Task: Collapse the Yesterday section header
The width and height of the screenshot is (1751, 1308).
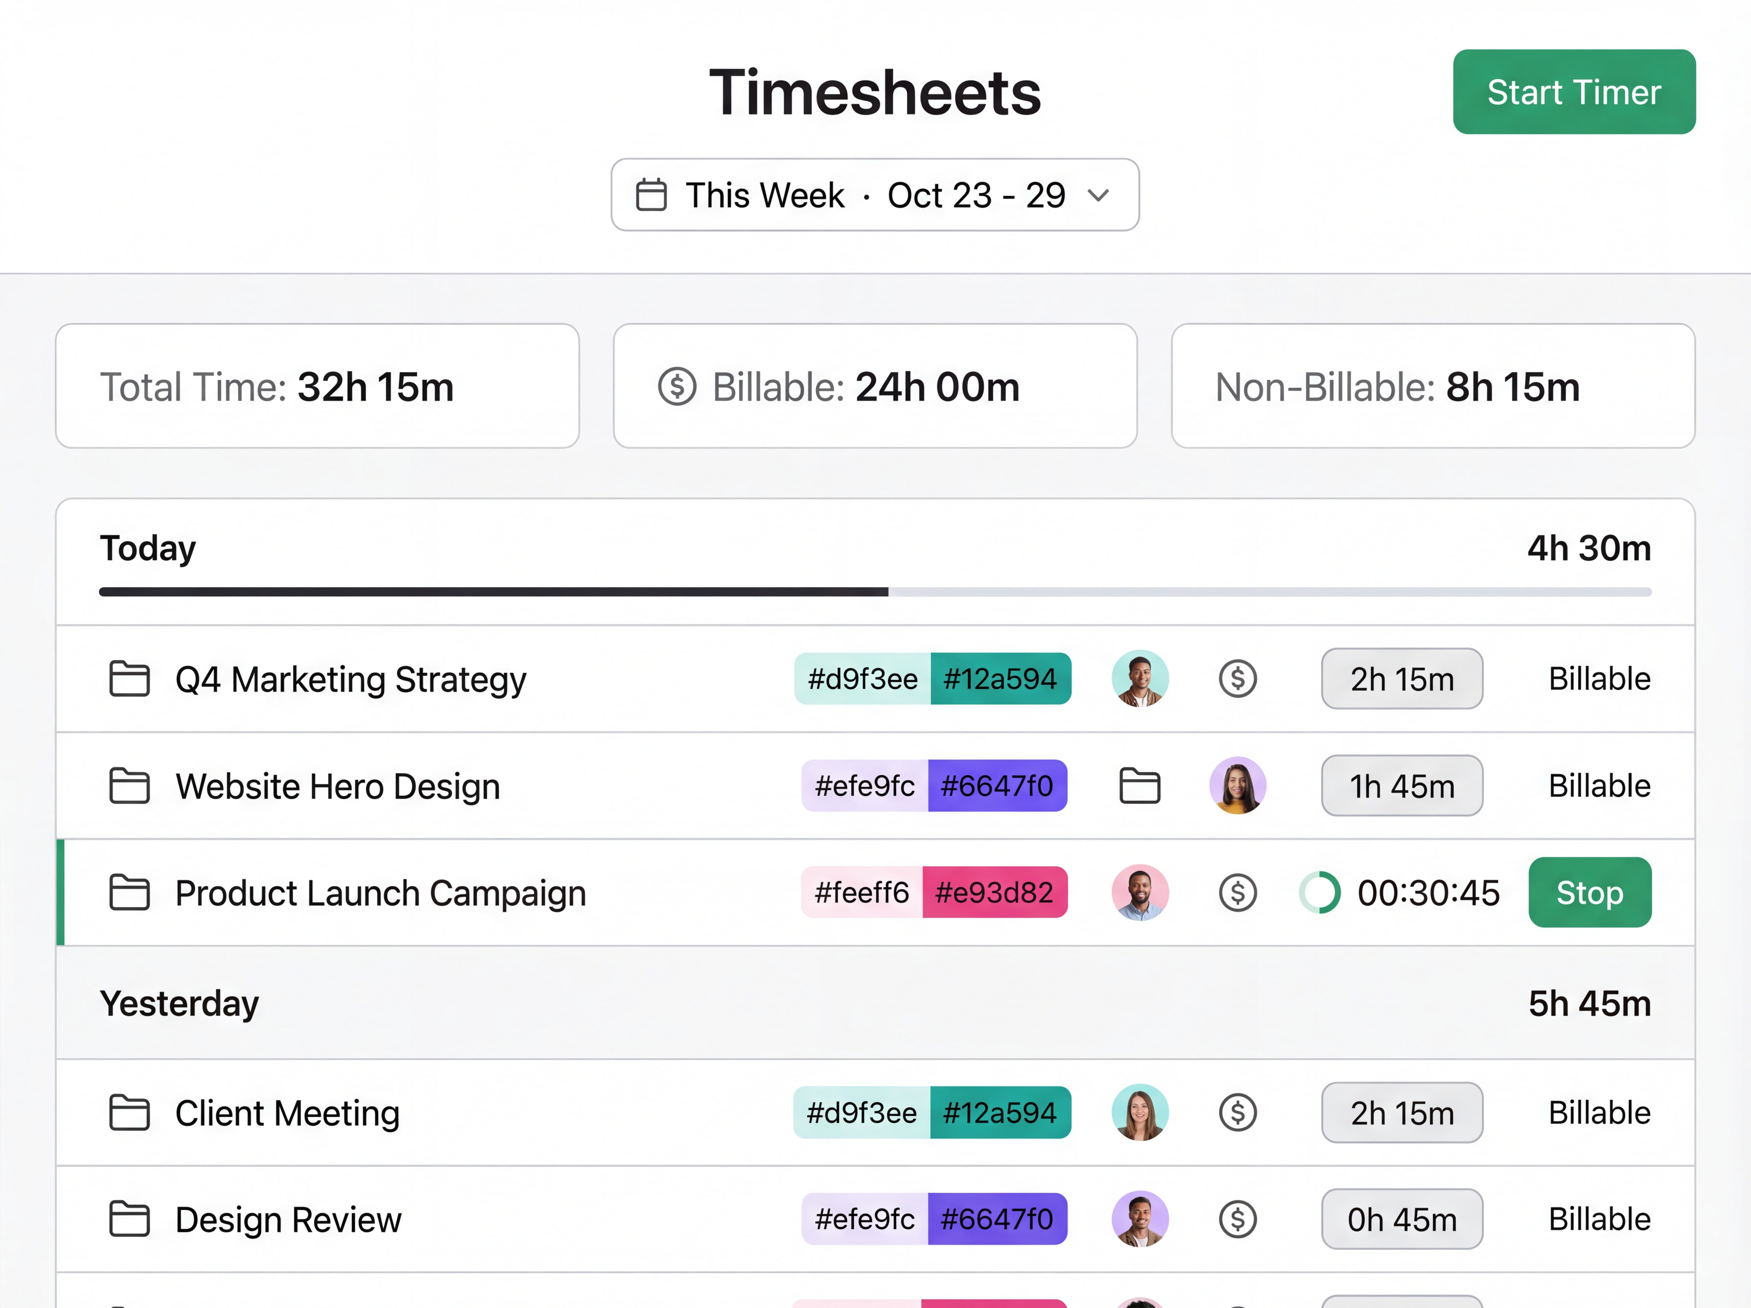Action: (179, 1003)
